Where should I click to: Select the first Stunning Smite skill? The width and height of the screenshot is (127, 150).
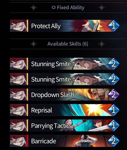pyautogui.click(x=65, y=64)
